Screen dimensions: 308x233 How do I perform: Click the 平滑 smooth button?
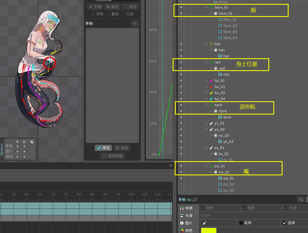tap(95, 7)
